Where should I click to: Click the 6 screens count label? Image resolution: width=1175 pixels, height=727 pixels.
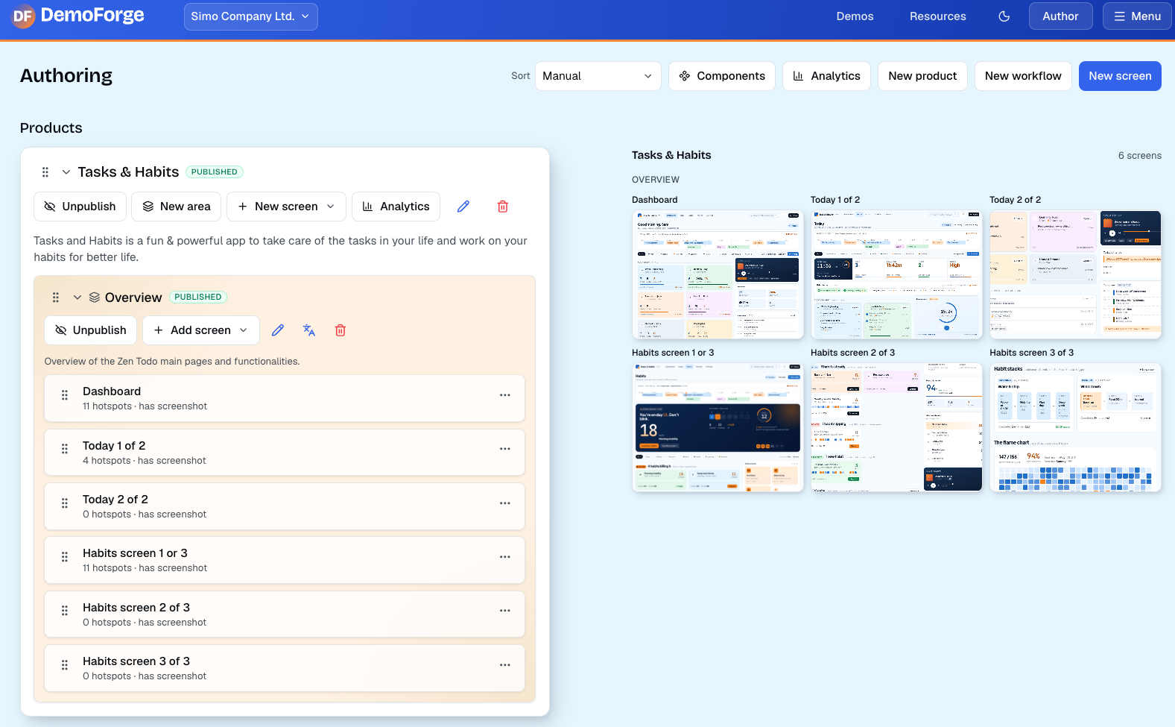(1140, 156)
